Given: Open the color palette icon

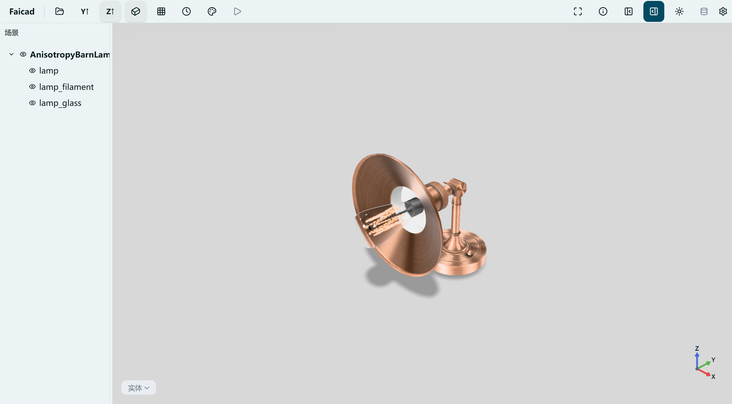Looking at the screenshot, I should coord(212,11).
